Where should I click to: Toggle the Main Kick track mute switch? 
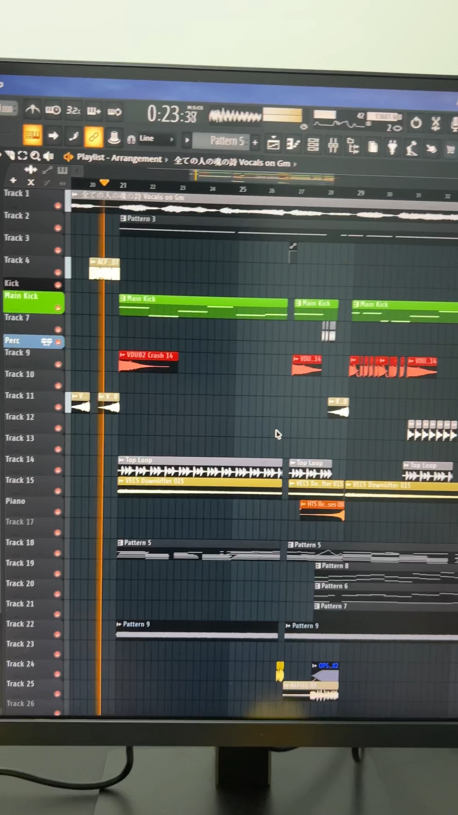coord(58,308)
